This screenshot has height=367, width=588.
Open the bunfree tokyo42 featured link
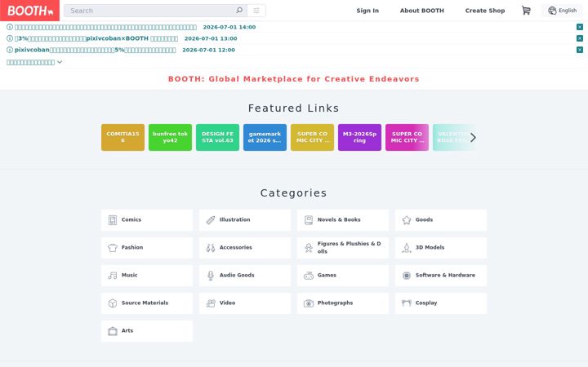pyautogui.click(x=170, y=138)
